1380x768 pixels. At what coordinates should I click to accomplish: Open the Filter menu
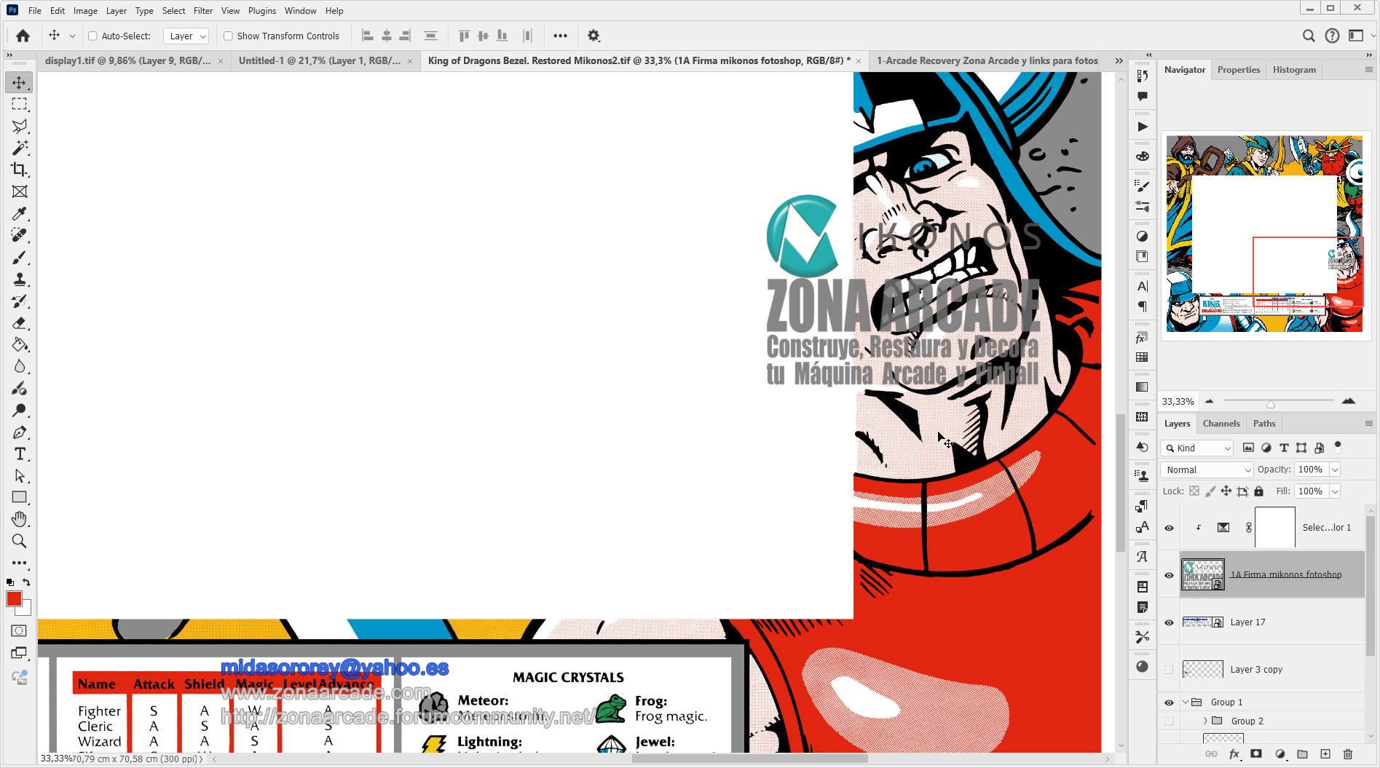pyautogui.click(x=202, y=11)
